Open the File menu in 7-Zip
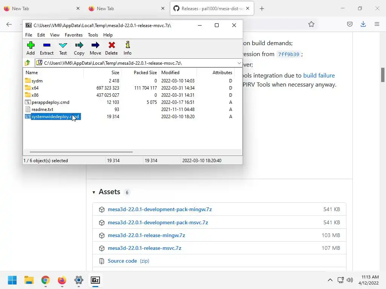 29,35
